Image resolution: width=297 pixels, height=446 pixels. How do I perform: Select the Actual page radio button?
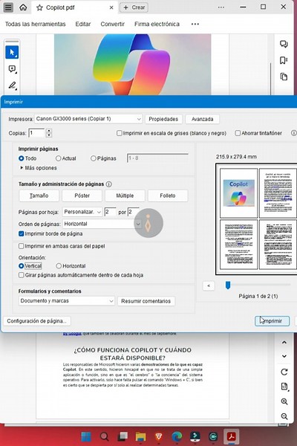tap(58, 158)
